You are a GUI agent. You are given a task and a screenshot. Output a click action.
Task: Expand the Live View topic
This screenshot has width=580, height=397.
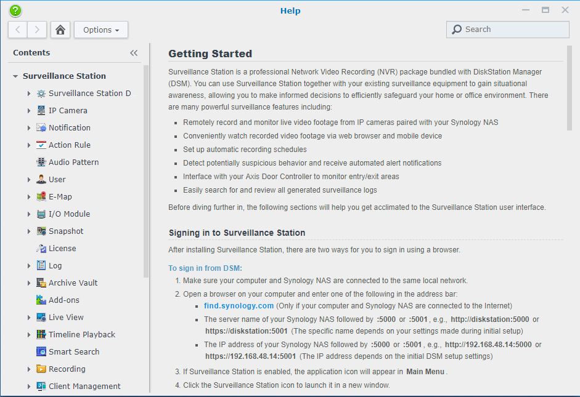[x=29, y=317]
